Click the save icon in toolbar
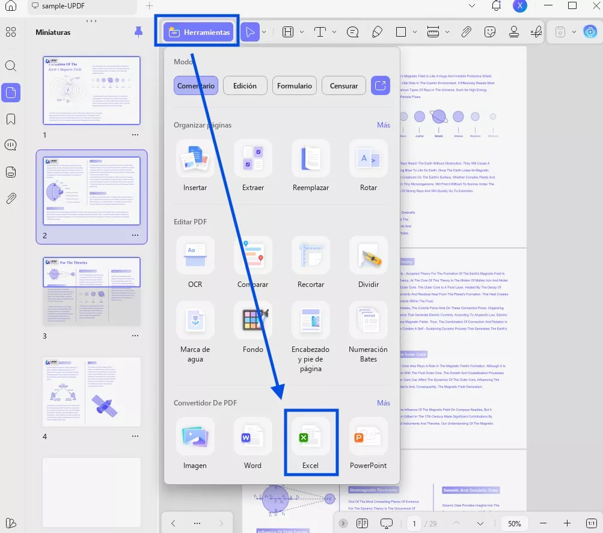 [x=560, y=32]
